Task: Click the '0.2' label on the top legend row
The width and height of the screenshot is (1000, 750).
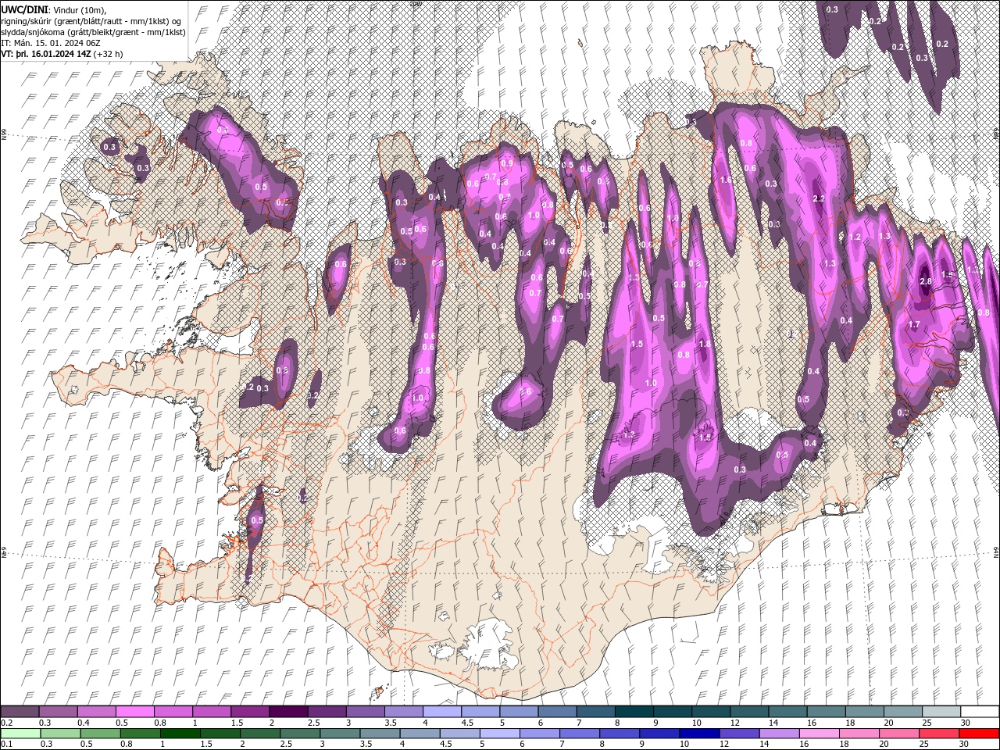Action: [5, 723]
